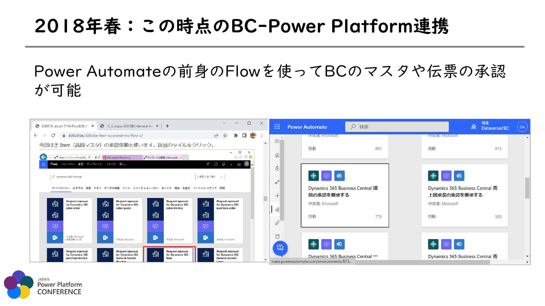Click テンプレート in Flow navigation bar

point(94,164)
